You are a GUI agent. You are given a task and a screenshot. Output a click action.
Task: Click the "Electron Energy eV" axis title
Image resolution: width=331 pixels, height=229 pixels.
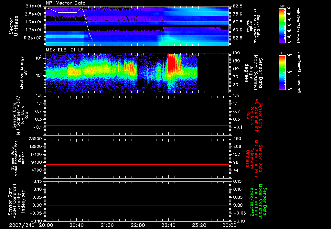(x=23, y=73)
